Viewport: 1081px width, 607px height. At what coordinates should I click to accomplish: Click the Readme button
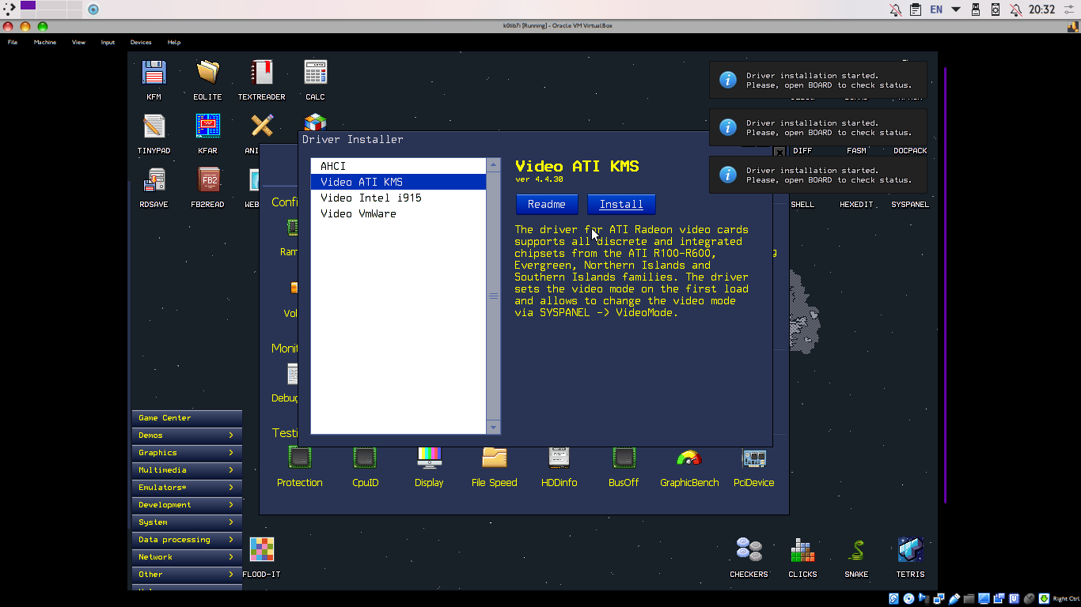(547, 204)
